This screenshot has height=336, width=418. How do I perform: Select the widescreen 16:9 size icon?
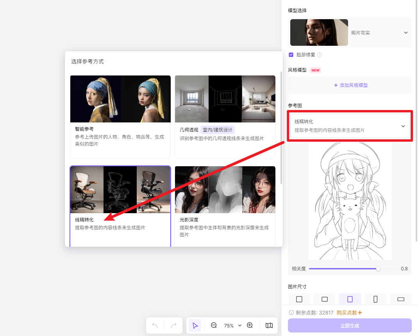[400, 299]
